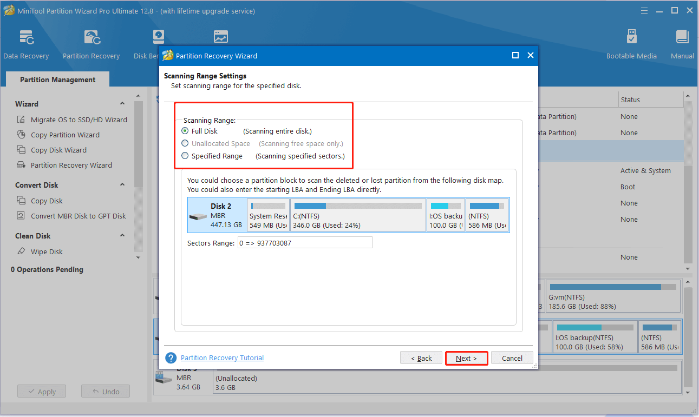Select Wipe Disk in sidebar
The width and height of the screenshot is (699, 417).
[47, 251]
